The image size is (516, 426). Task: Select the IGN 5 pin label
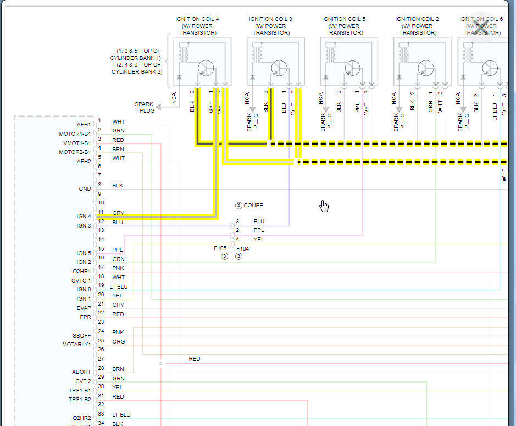(84, 253)
